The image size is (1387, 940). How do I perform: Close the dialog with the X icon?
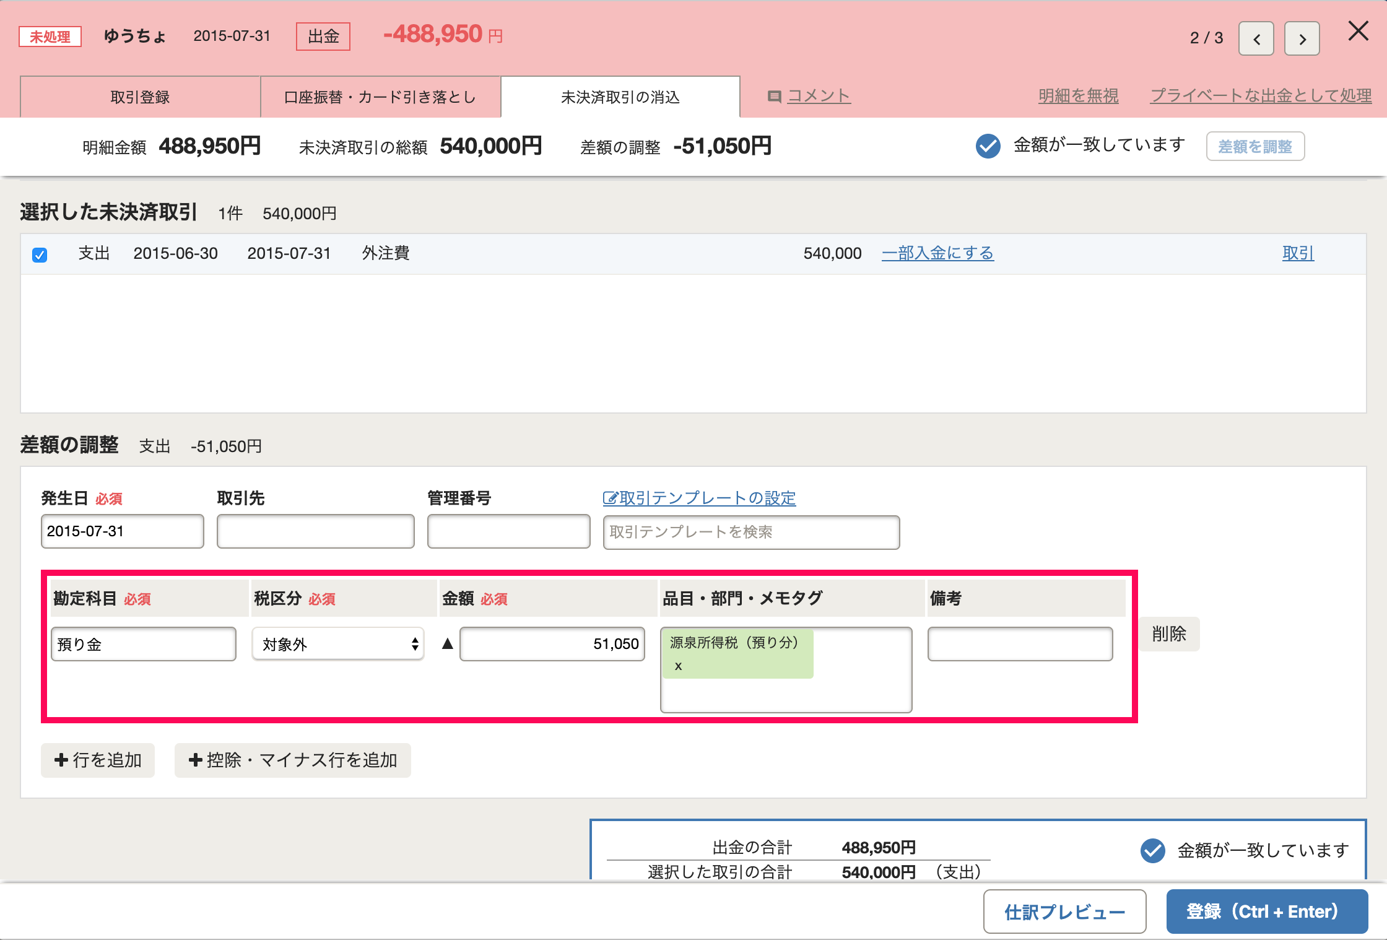click(x=1358, y=31)
